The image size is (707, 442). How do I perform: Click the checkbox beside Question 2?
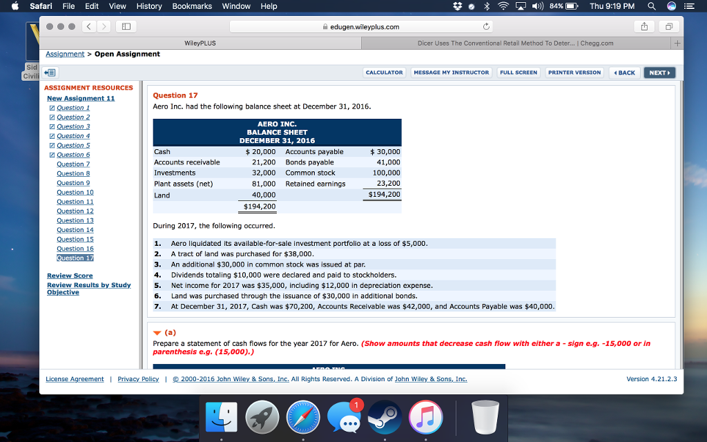(52, 117)
